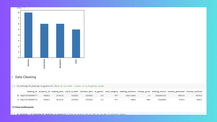
Task: Select the Mumbai bar in the chart
Action: point(28,35)
